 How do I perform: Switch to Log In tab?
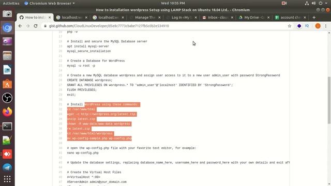click(x=181, y=18)
